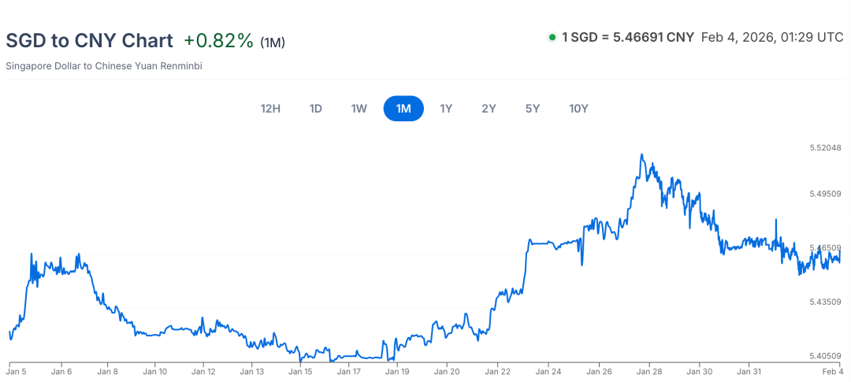Click the Singapore Dollar to Chinese Yuan subtitle
The image size is (851, 382).
point(104,66)
